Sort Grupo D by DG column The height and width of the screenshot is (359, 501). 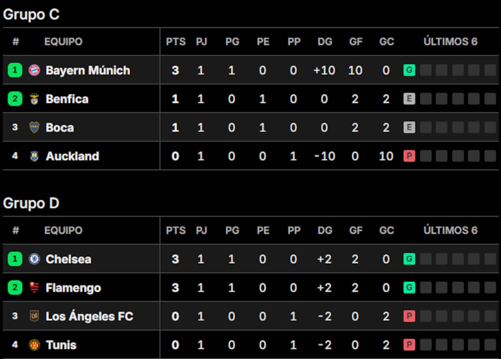[x=324, y=230]
